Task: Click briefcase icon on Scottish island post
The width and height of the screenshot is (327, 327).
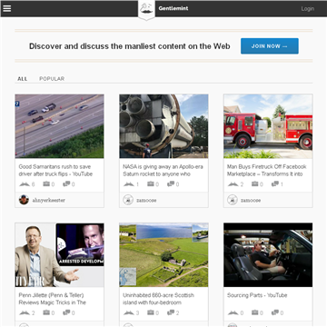Action: click(x=151, y=312)
